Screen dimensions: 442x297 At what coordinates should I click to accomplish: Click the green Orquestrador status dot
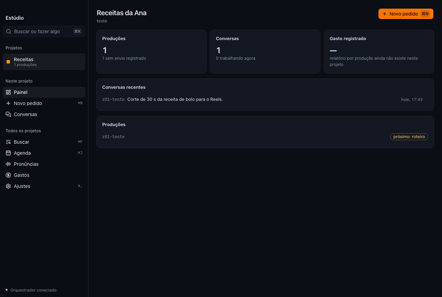(7, 290)
